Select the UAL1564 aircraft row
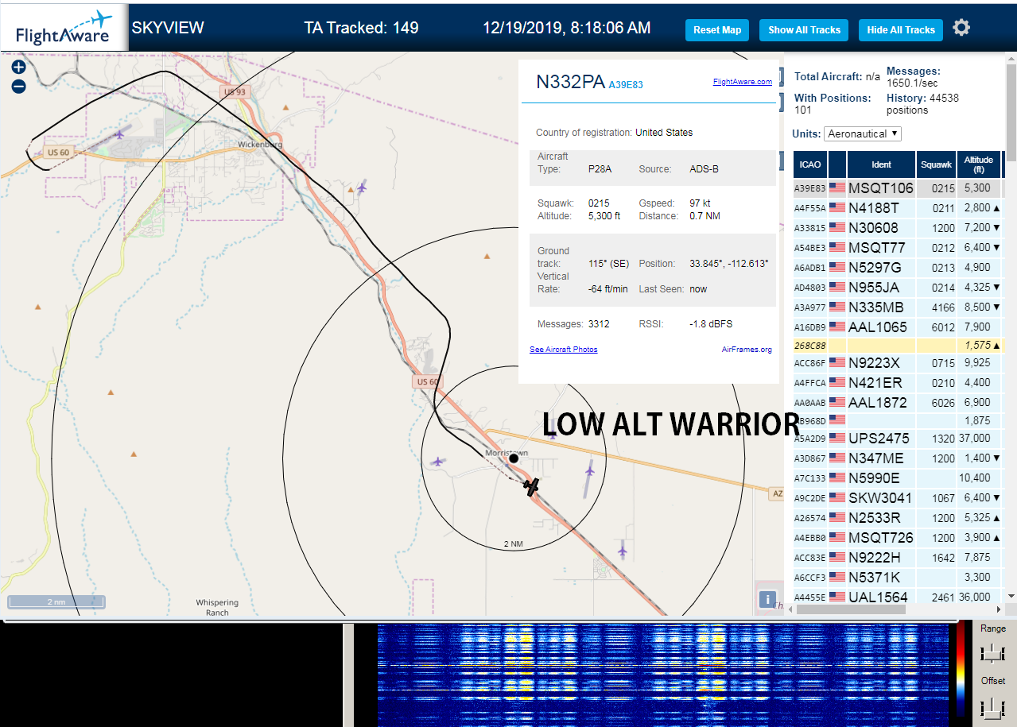The width and height of the screenshot is (1017, 727). click(898, 597)
